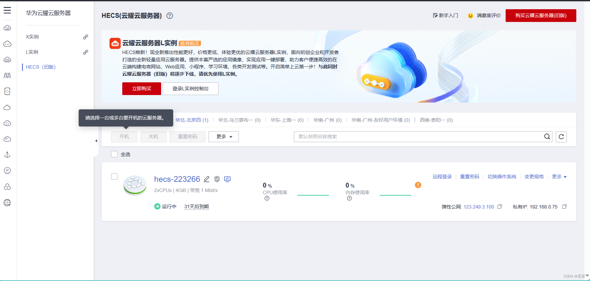
Task: Switch to the 华北-北京四 (1) region tab
Action: 192,120
